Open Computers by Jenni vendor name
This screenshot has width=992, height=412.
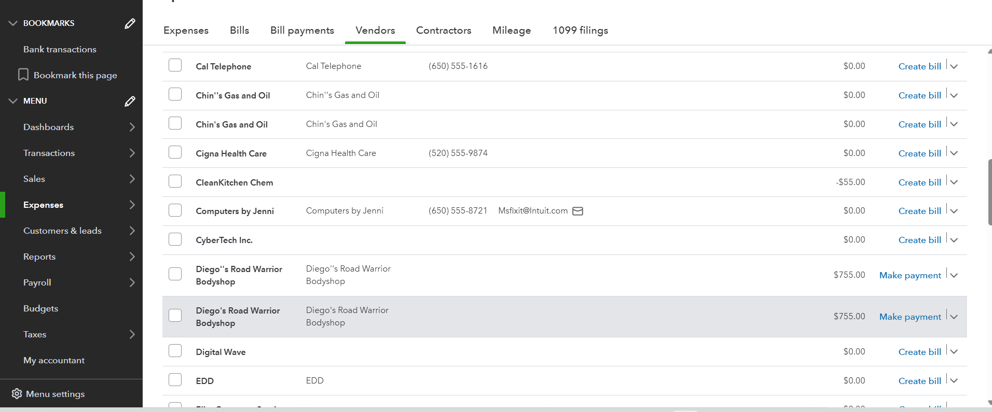(235, 211)
